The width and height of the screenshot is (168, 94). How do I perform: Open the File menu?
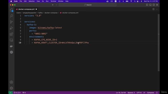21,1
